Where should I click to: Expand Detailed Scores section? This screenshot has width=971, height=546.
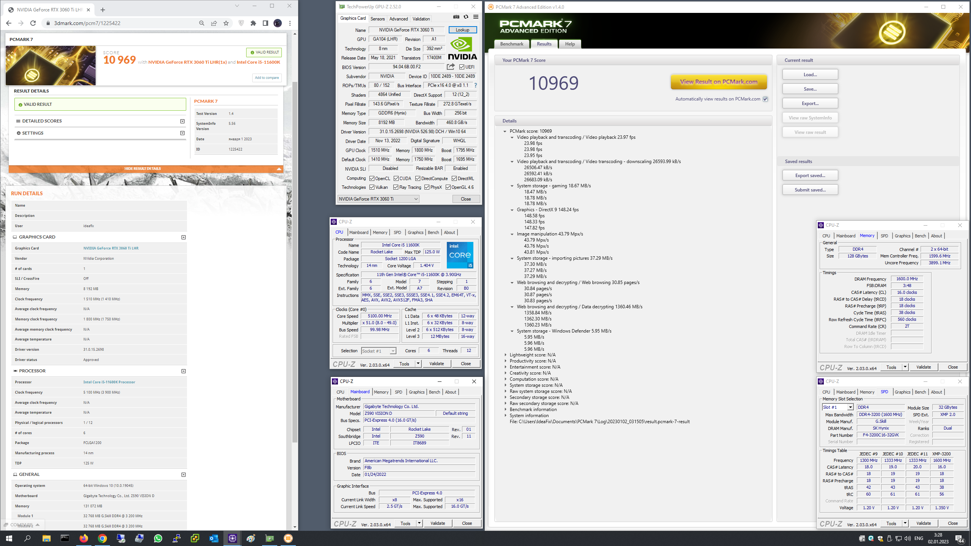[182, 121]
